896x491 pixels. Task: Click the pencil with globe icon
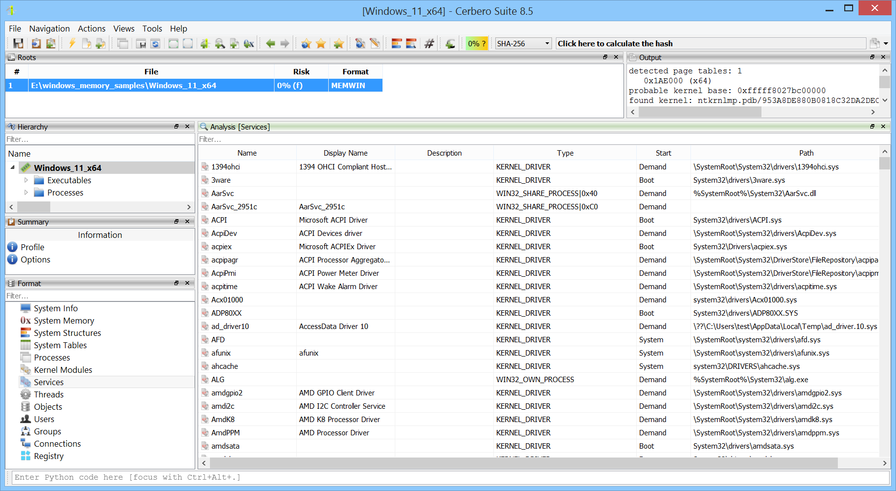pos(360,43)
